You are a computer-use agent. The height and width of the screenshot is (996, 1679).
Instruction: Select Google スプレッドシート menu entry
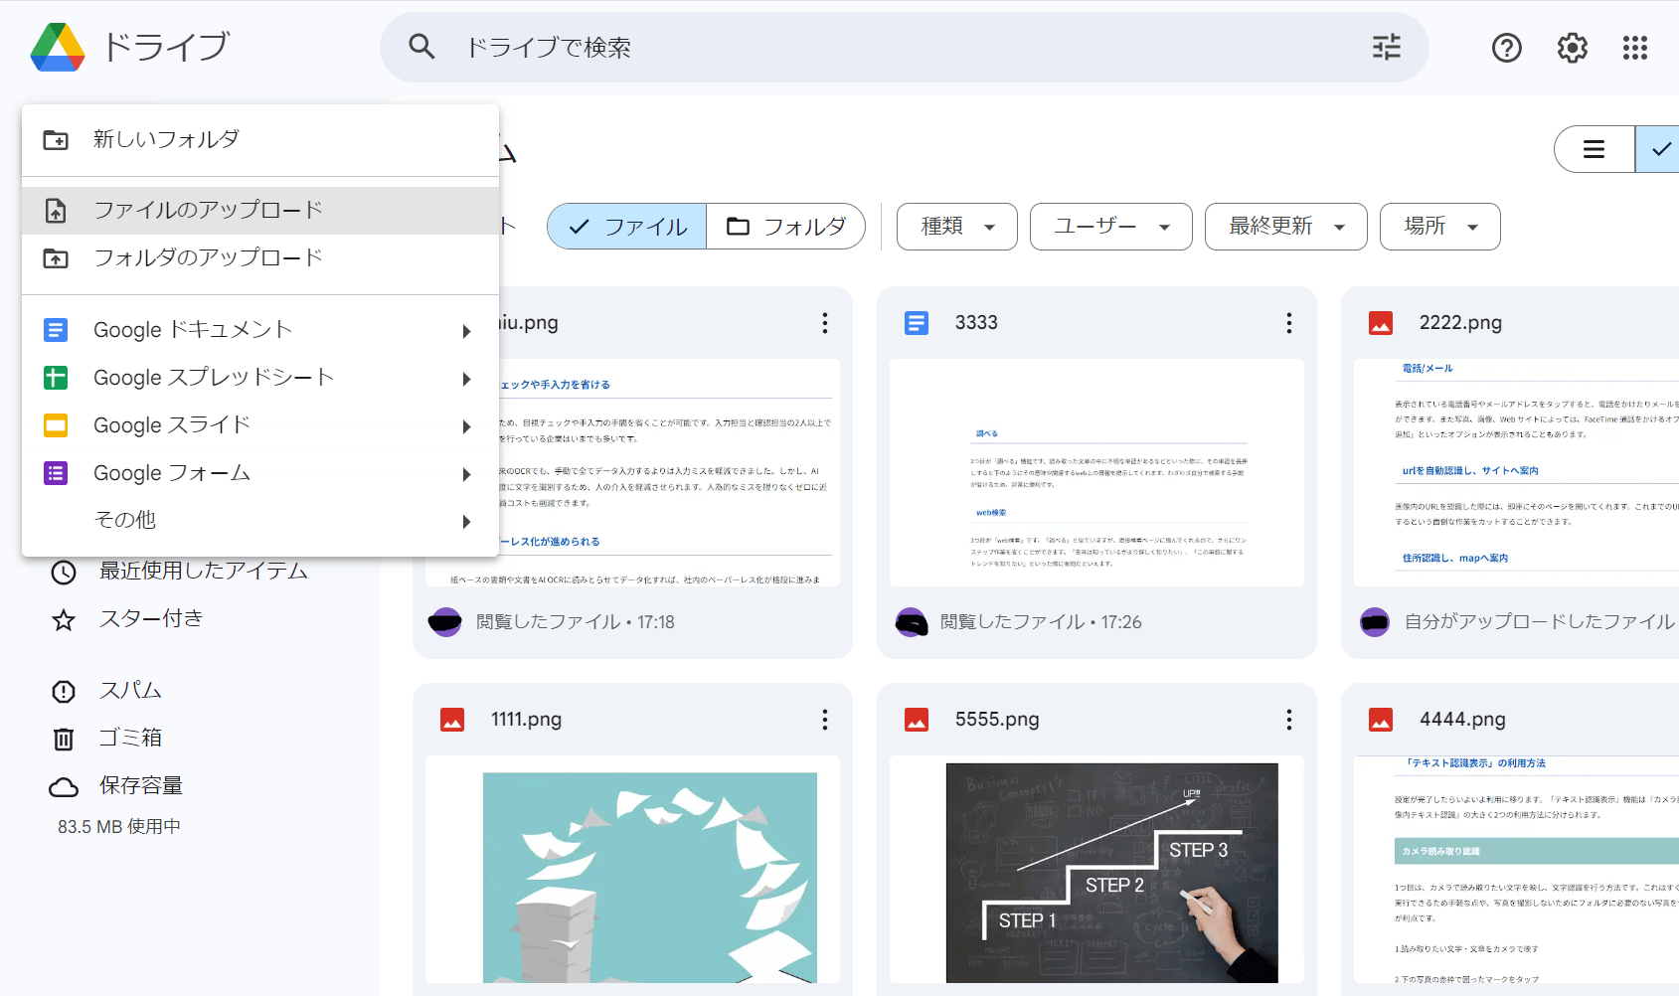coord(260,378)
